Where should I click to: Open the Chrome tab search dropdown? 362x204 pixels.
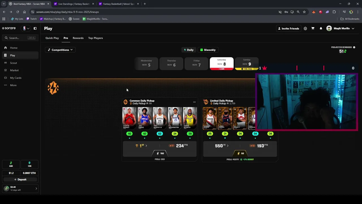pyautogui.click(x=4, y=4)
